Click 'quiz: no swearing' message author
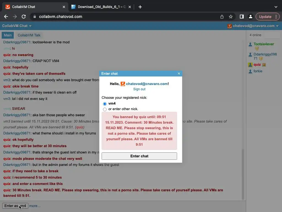 (x=7, y=55)
